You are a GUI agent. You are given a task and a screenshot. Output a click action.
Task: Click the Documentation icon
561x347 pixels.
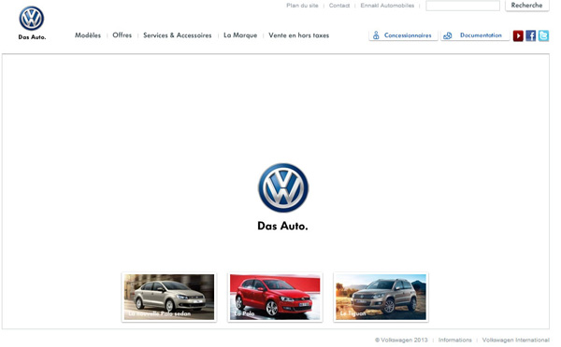pyautogui.click(x=448, y=35)
